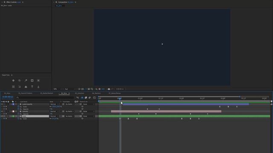Toggle the Hide Shy Layers switch
This screenshot has height=153, width=273.
(x=82, y=98)
